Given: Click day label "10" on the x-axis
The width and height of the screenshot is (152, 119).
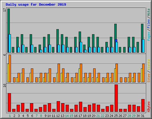Looking at the screenshot, I should pyautogui.click(x=49, y=116).
